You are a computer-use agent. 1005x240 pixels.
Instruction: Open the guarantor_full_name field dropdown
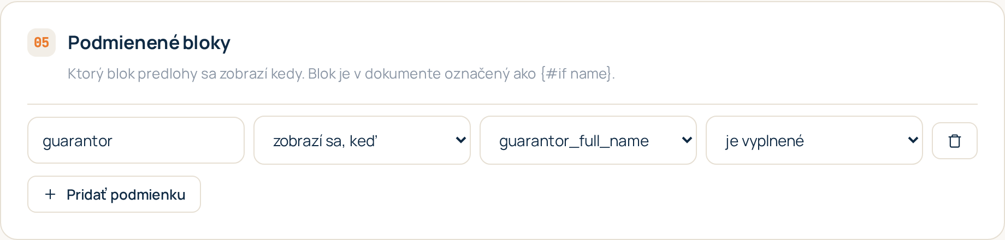pos(588,140)
